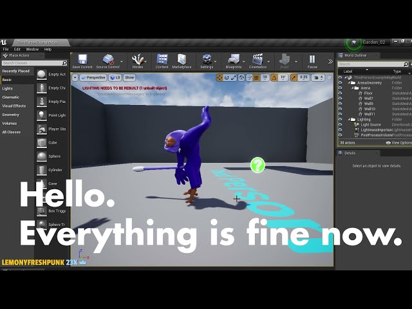Click the Unreal Engine logo icon
The width and height of the screenshot is (412, 309).
click(x=4, y=42)
